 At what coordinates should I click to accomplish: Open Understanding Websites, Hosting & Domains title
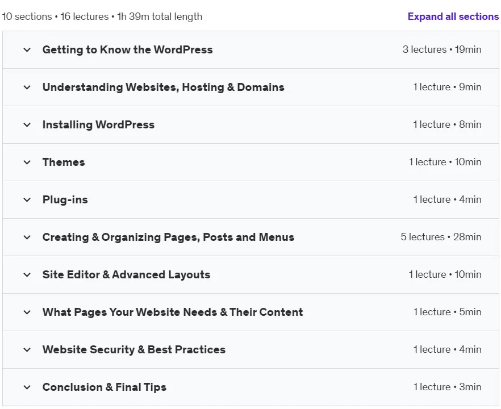point(163,87)
